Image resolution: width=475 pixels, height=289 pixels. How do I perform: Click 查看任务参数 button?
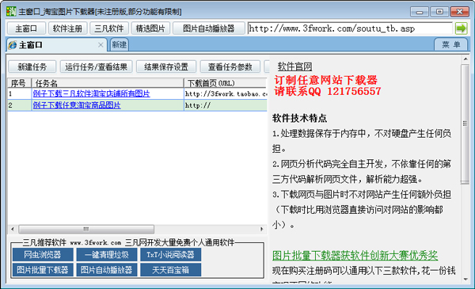[230, 67]
